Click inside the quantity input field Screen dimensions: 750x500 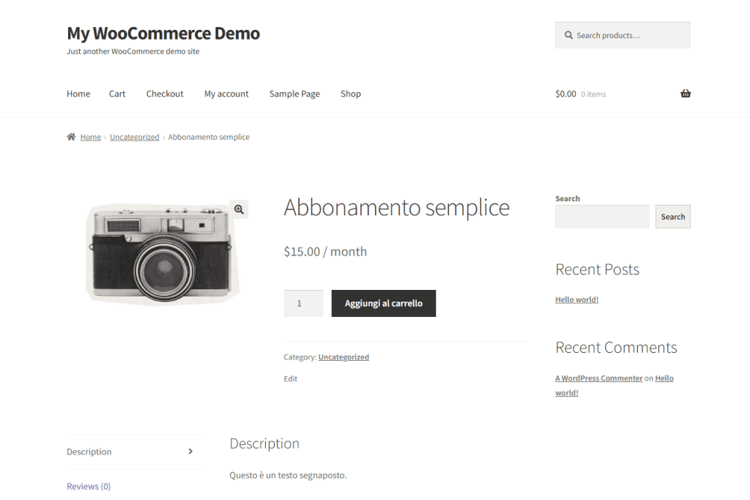[303, 302]
